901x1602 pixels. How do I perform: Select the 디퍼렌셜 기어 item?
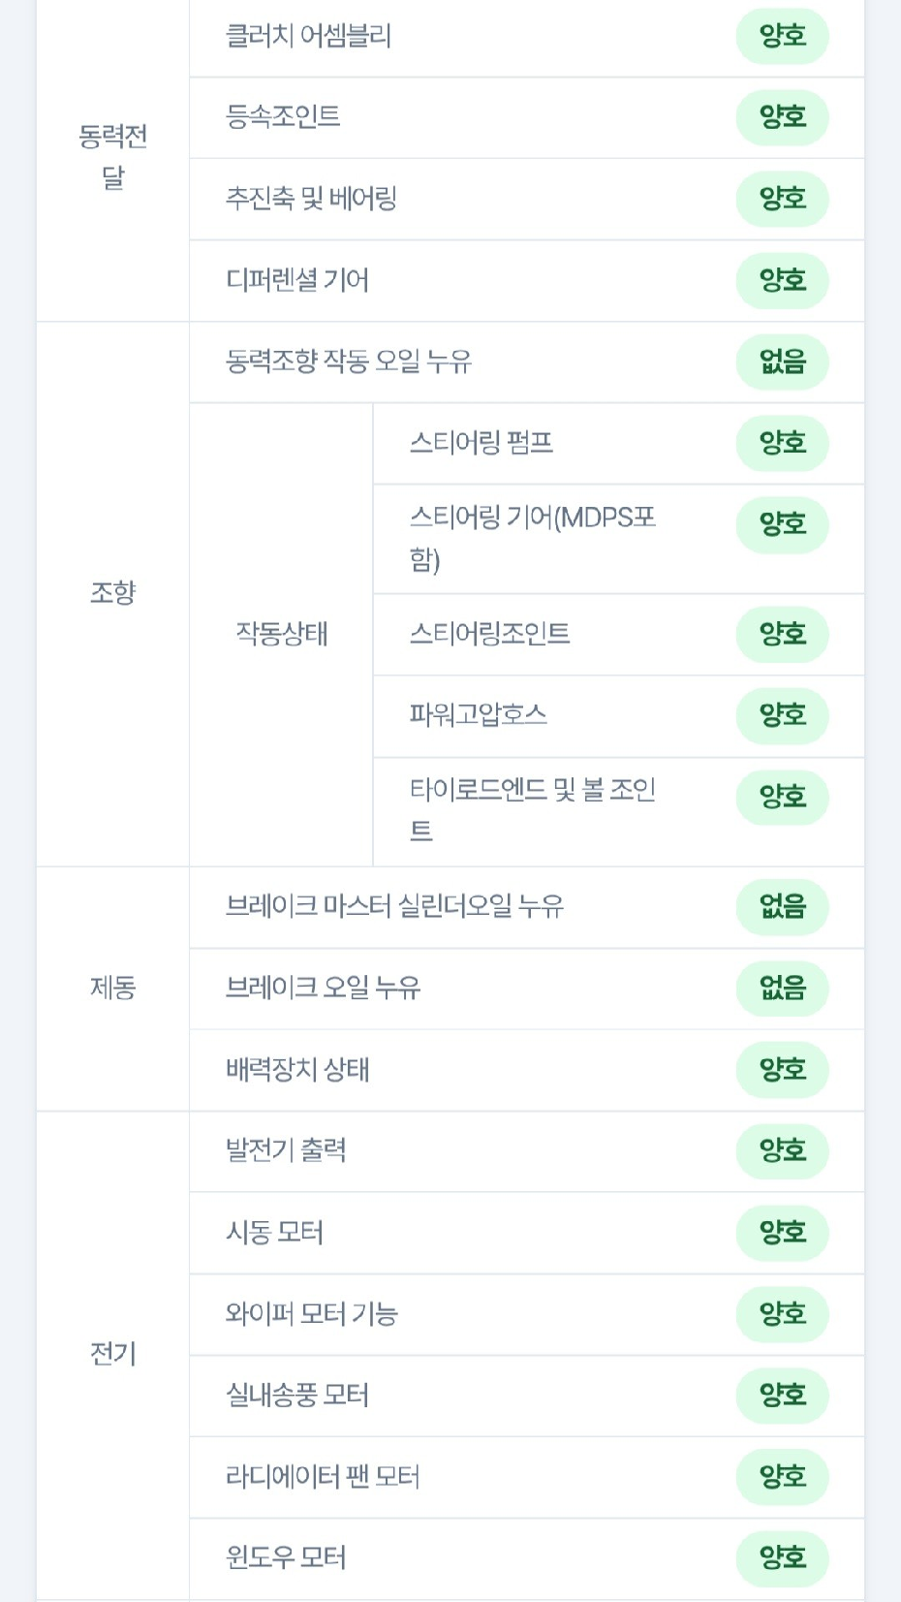[x=297, y=280]
